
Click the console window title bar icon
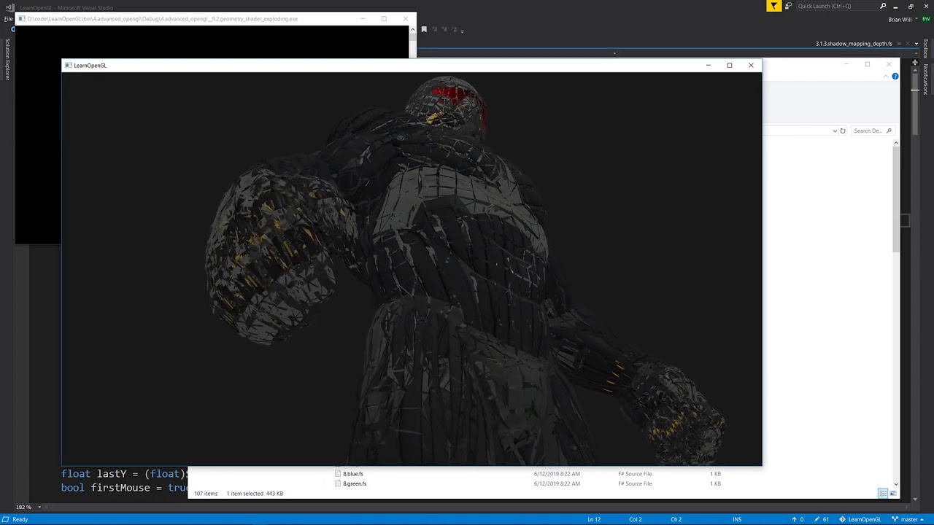click(22, 19)
